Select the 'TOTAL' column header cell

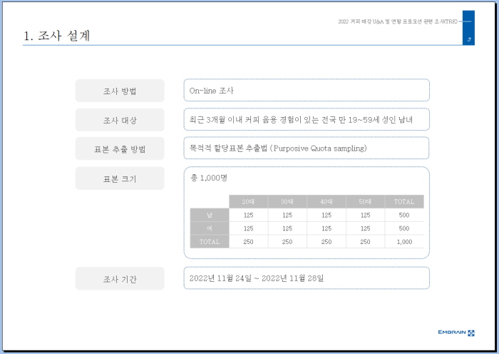point(404,202)
